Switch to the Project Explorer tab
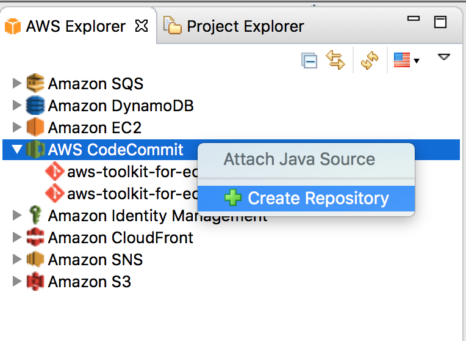 click(245, 26)
